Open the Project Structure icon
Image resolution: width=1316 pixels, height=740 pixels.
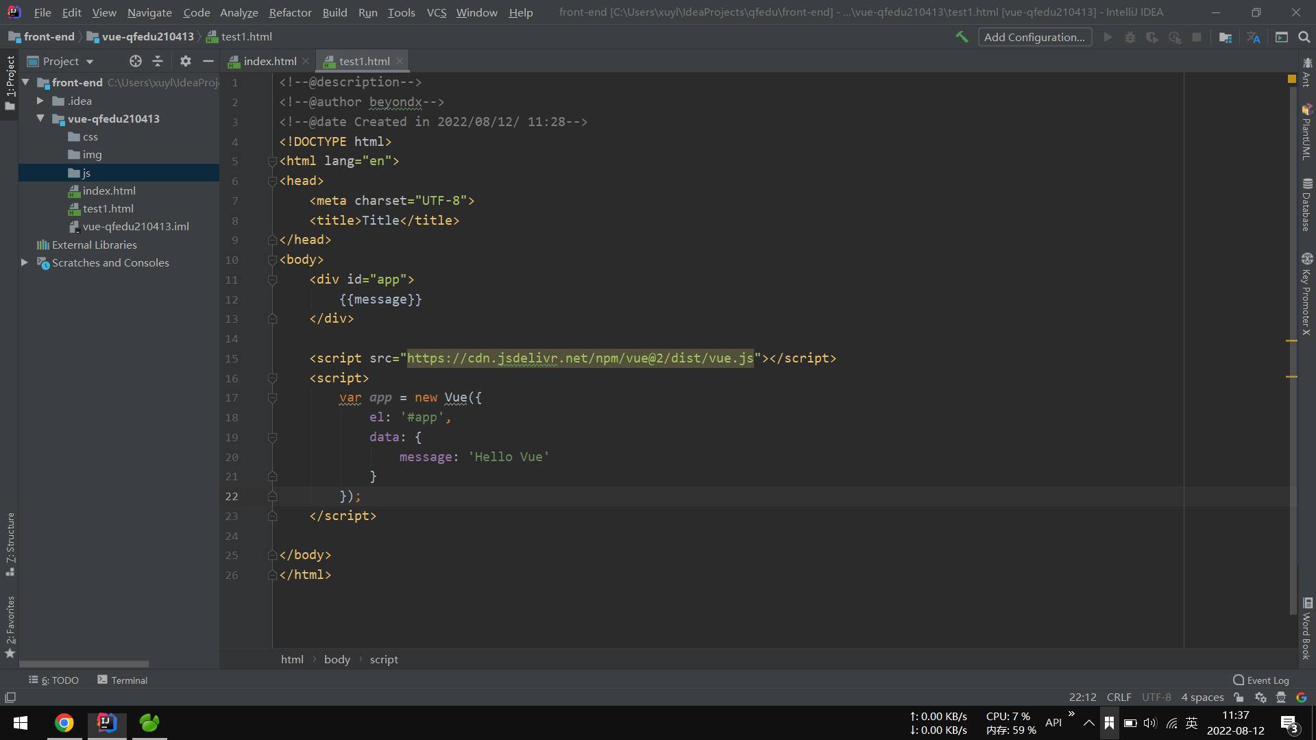(1226, 37)
